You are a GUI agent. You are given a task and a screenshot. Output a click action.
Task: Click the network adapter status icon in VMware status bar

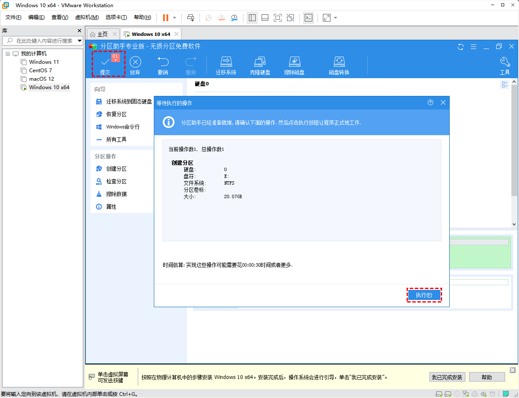pos(466,394)
